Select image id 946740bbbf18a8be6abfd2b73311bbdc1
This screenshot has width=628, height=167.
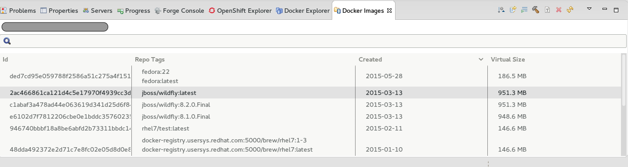coord(70,128)
